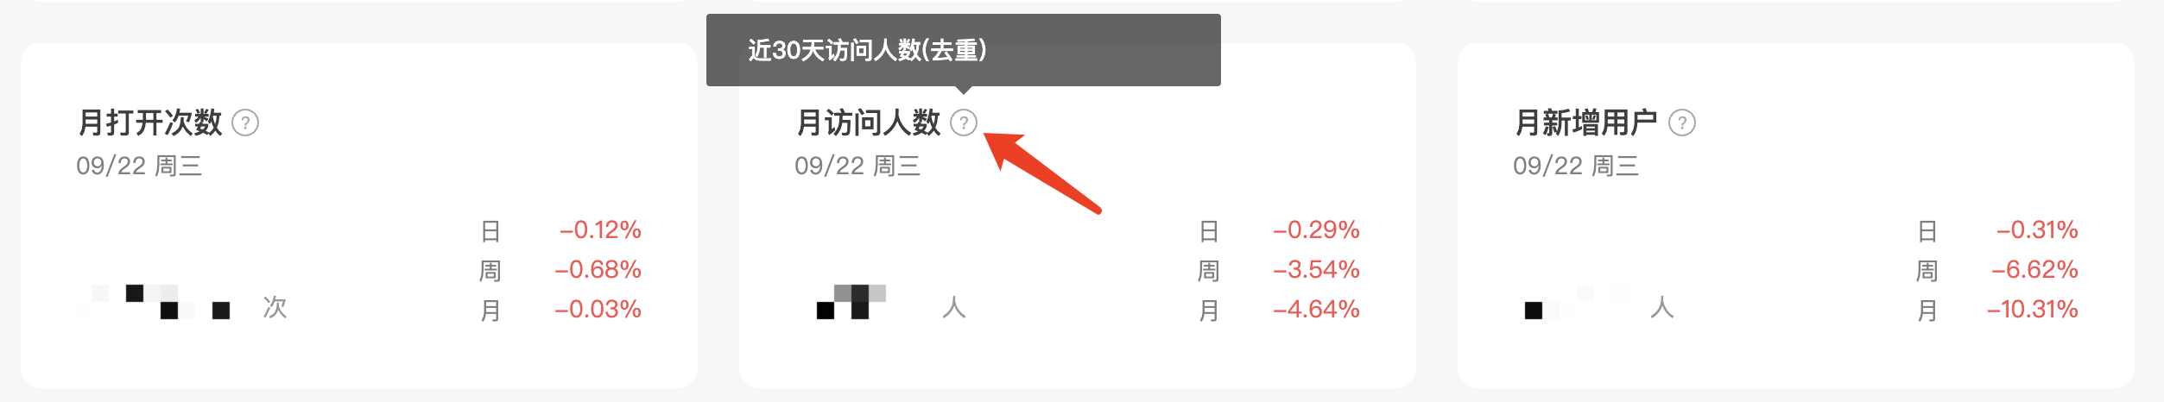Click the blurred visitor number in 月访问人数
This screenshot has height=402, width=2164.
pos(853,302)
